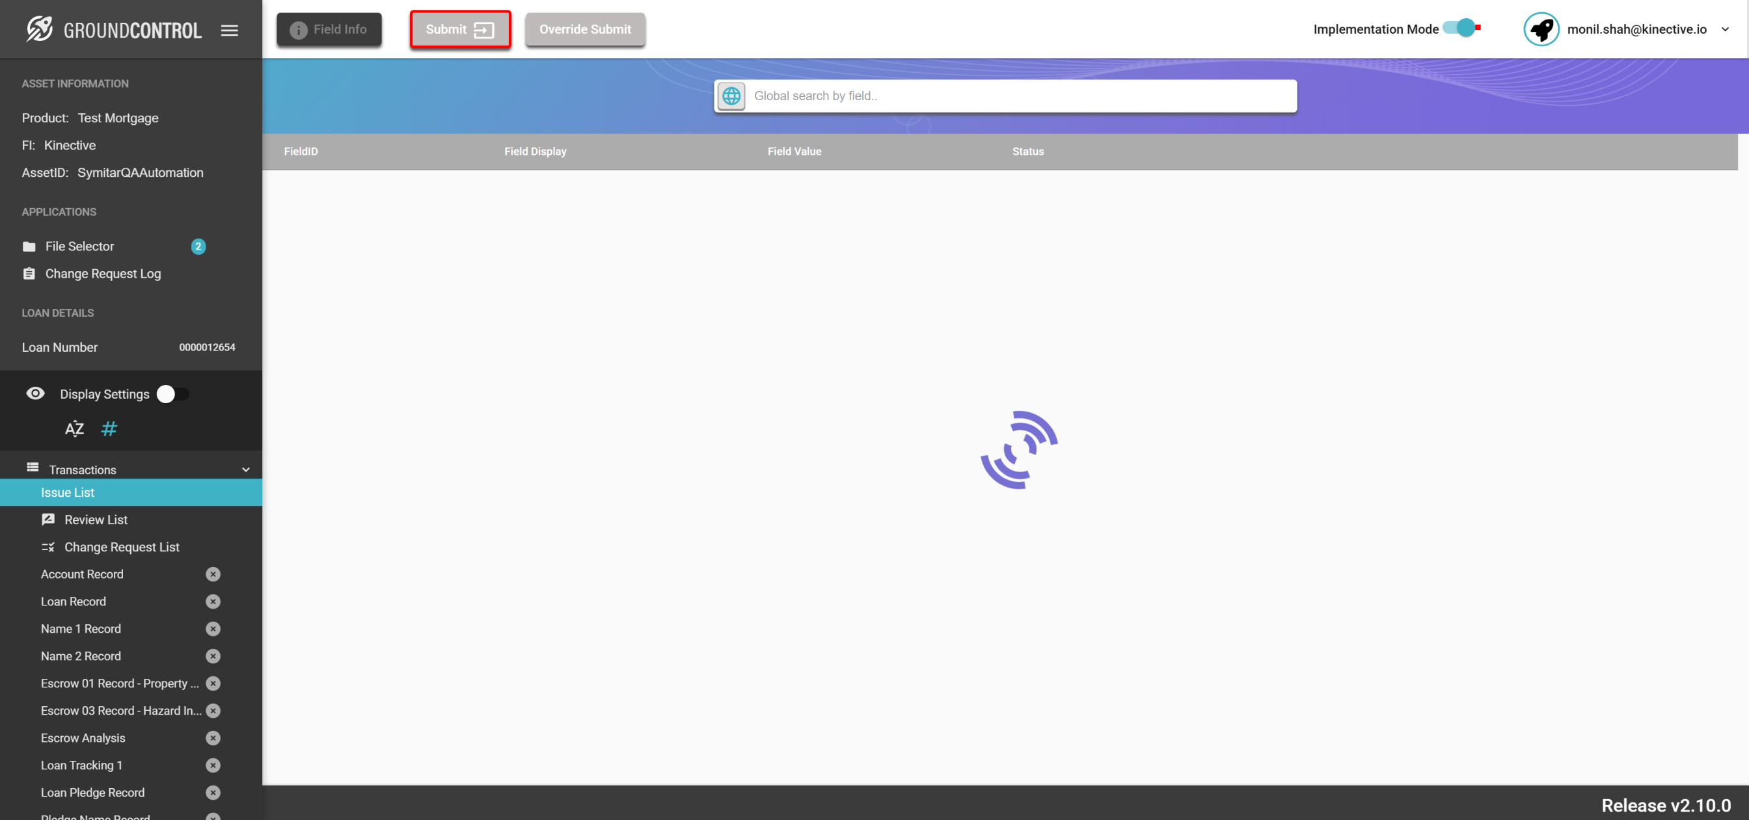Click the globe icon in search bar
Screen dimensions: 1749x820
(731, 96)
